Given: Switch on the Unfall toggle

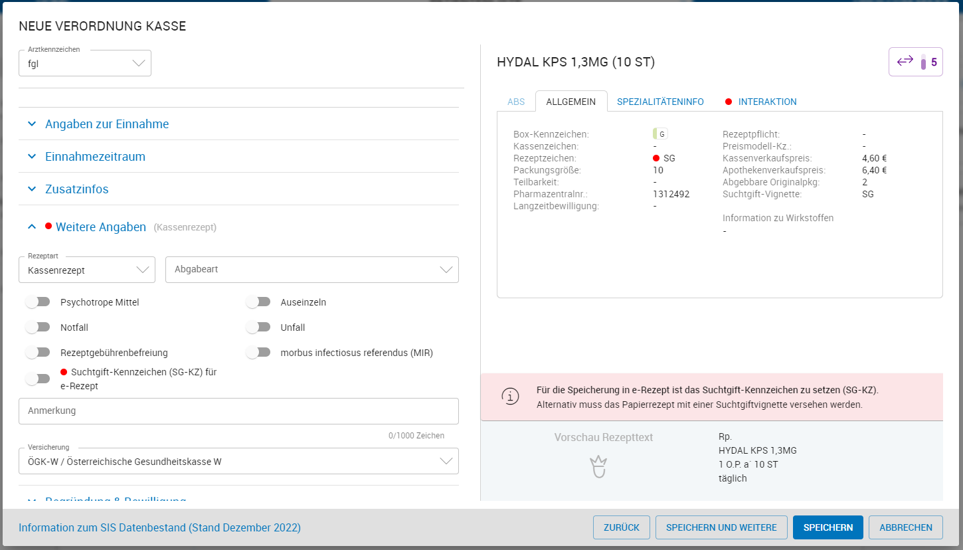Looking at the screenshot, I should 258,327.
